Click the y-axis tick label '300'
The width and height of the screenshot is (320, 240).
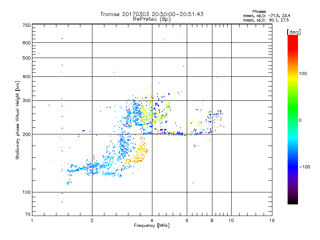(x=26, y=100)
